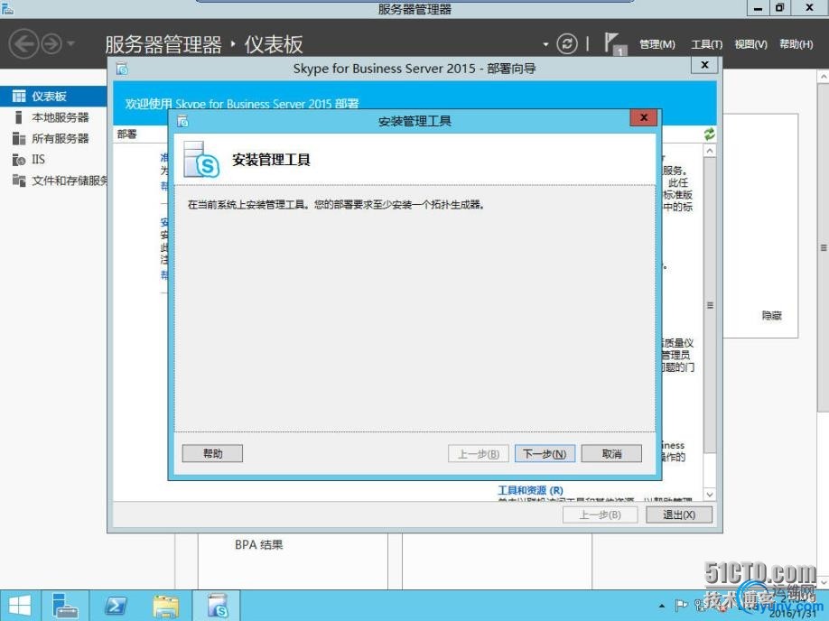
Task: Click 隐藏 link in Server Manager dashboard
Action: pos(771,316)
